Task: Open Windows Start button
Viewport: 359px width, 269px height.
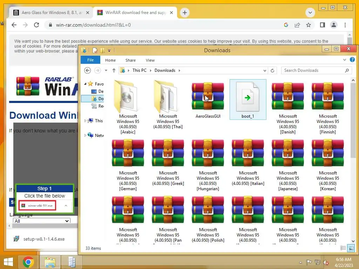Action: click(8, 262)
